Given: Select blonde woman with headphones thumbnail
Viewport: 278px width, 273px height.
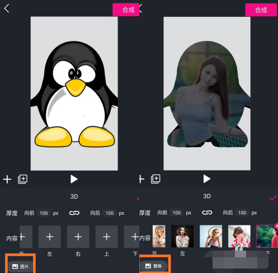Looking at the screenshot, I should [159, 236].
